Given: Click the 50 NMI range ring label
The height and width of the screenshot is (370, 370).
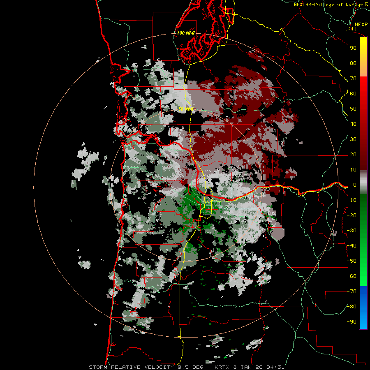Looking at the screenshot, I should tap(186, 109).
